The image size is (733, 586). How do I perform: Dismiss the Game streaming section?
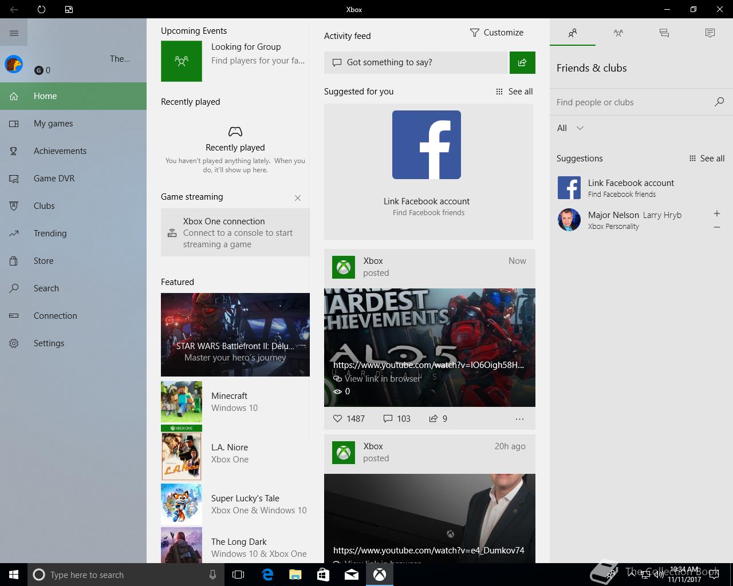pyautogui.click(x=298, y=198)
